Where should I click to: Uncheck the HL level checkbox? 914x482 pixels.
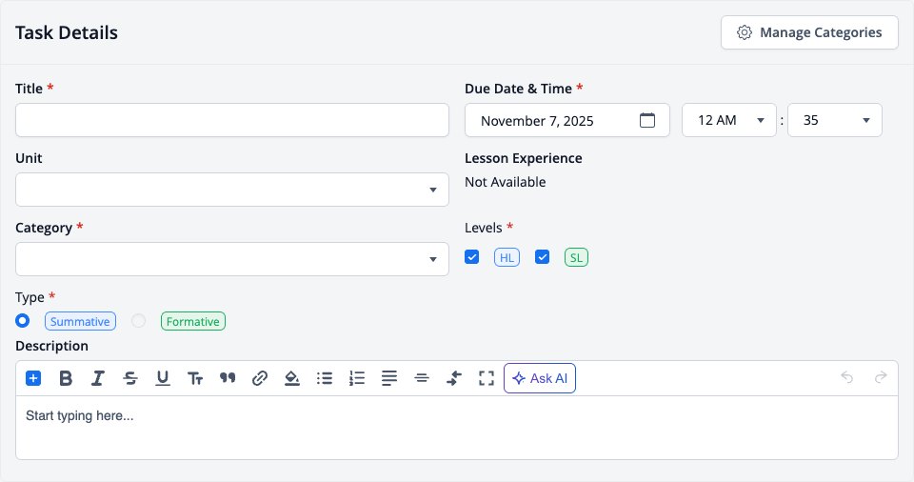(x=471, y=257)
